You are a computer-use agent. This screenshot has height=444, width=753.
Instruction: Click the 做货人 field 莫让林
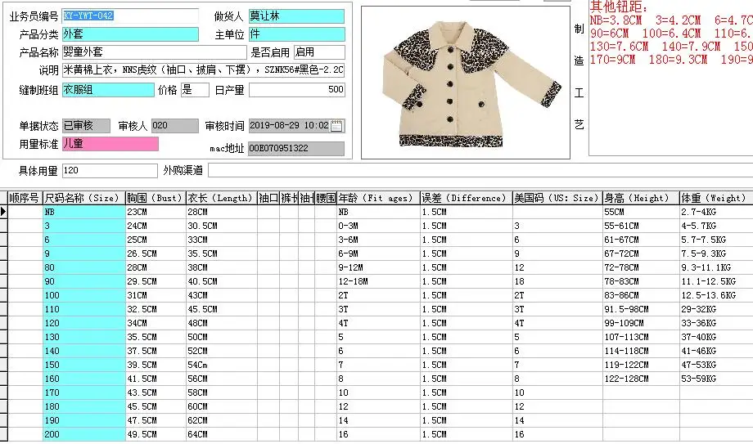[x=296, y=16]
